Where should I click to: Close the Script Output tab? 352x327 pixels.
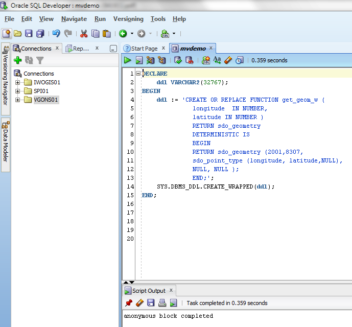click(x=171, y=291)
